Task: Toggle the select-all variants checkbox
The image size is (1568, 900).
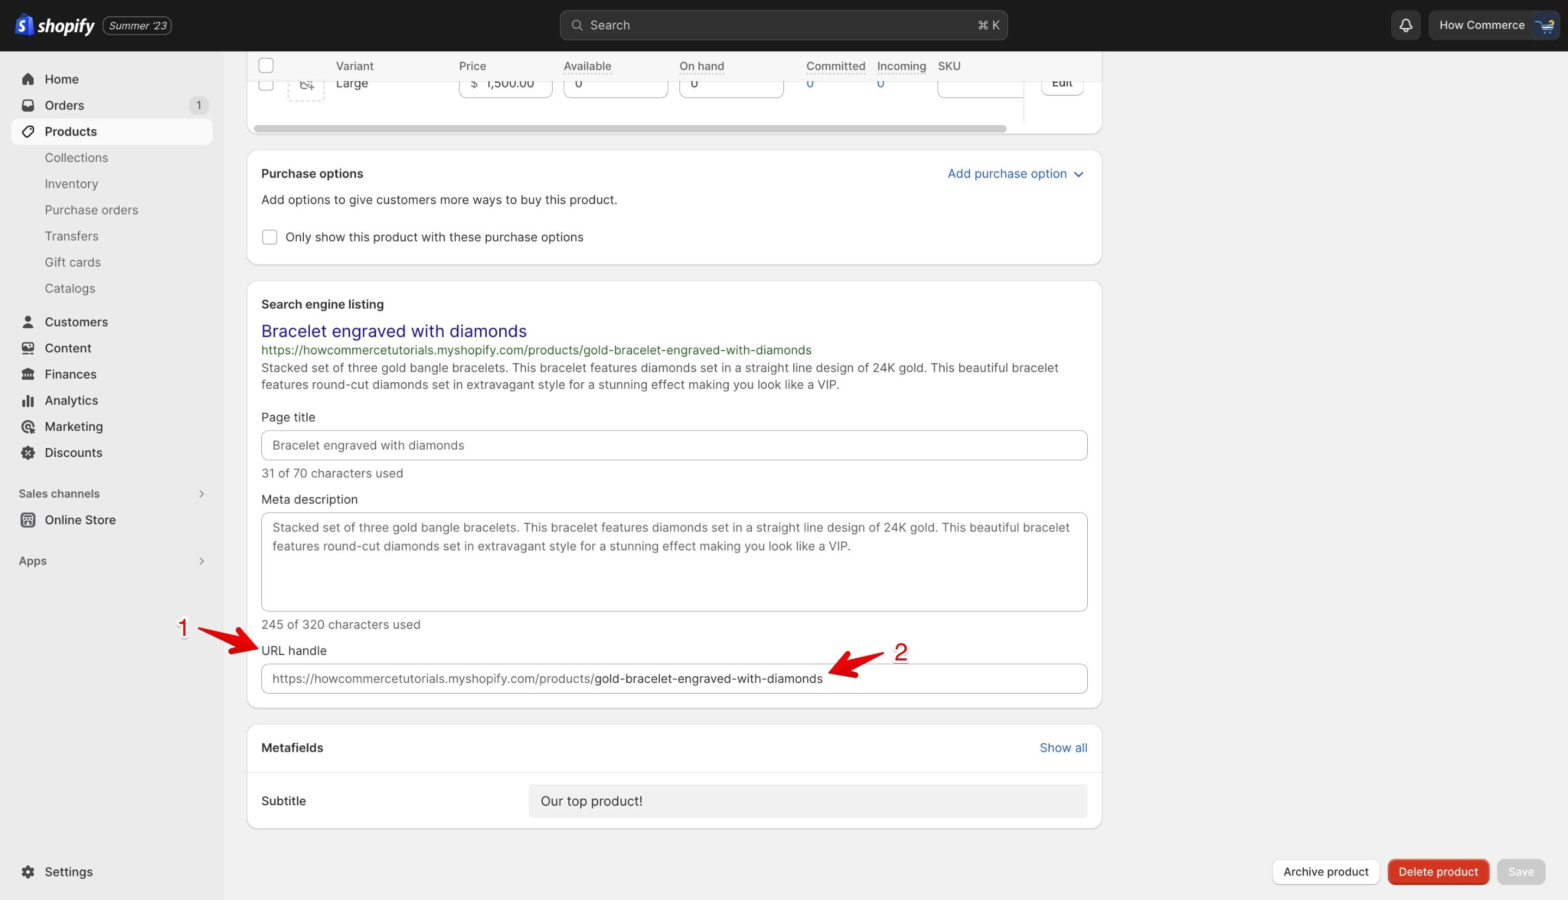Action: click(266, 65)
